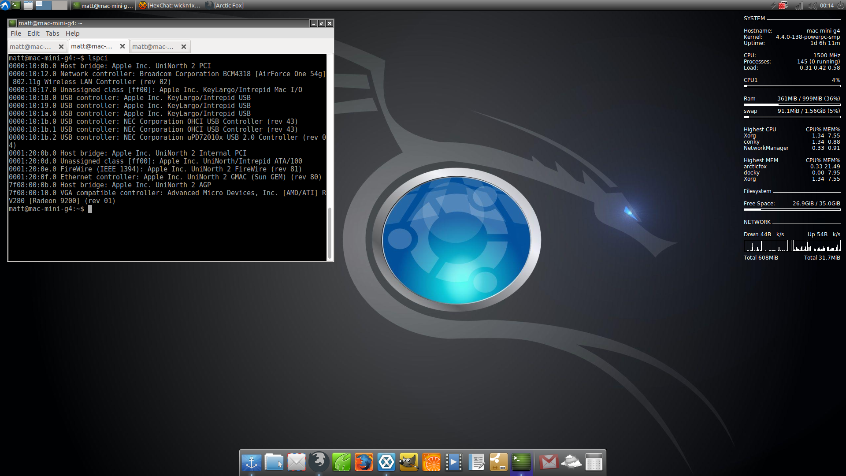Open the terminal Help menu
846x476 pixels.
[72, 33]
